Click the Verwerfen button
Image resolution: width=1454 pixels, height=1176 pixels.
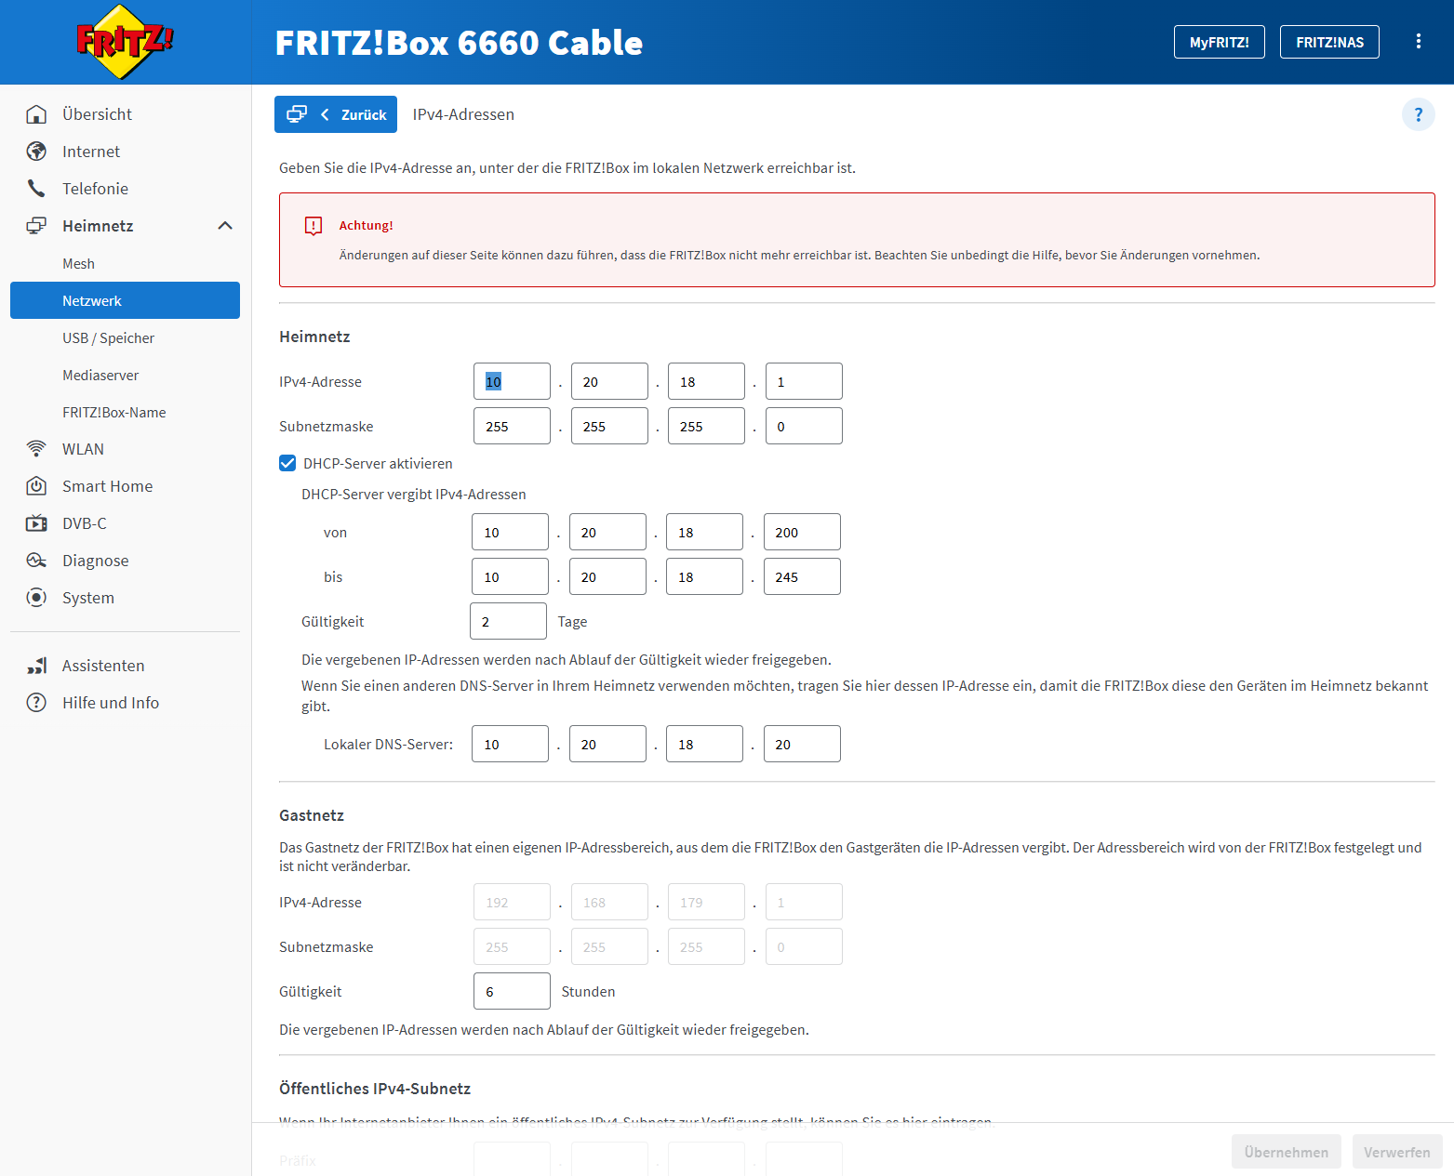click(1397, 1152)
